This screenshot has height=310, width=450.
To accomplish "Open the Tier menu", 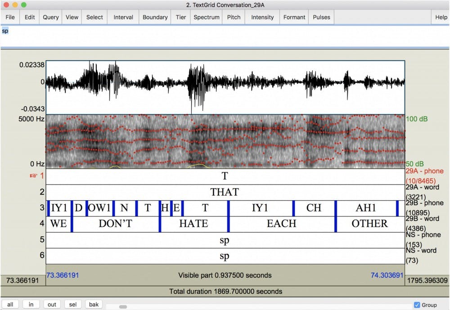I will click(x=181, y=17).
